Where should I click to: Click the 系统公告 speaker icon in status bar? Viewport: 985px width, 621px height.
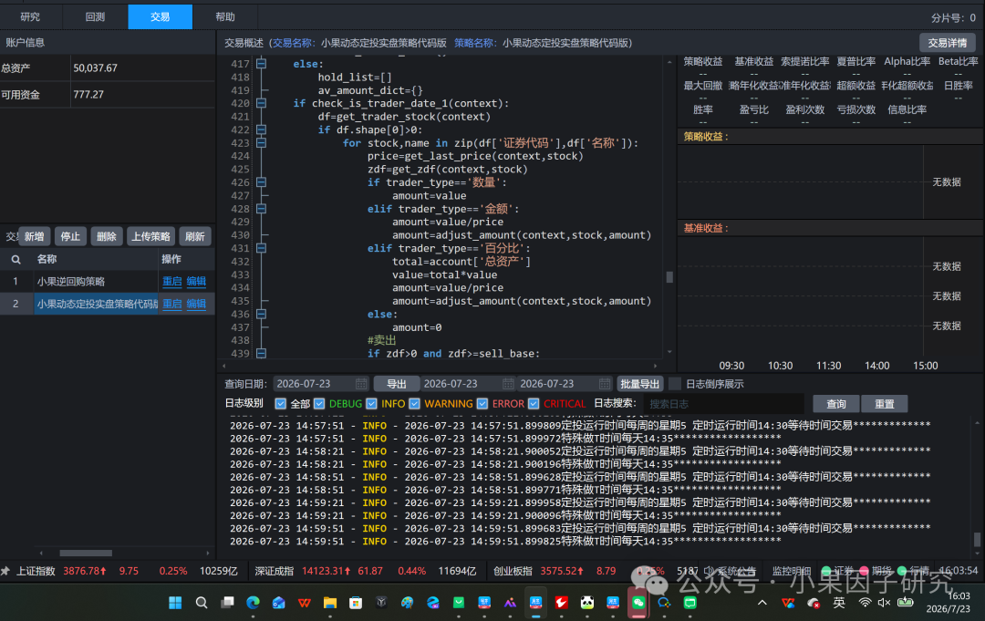point(710,571)
